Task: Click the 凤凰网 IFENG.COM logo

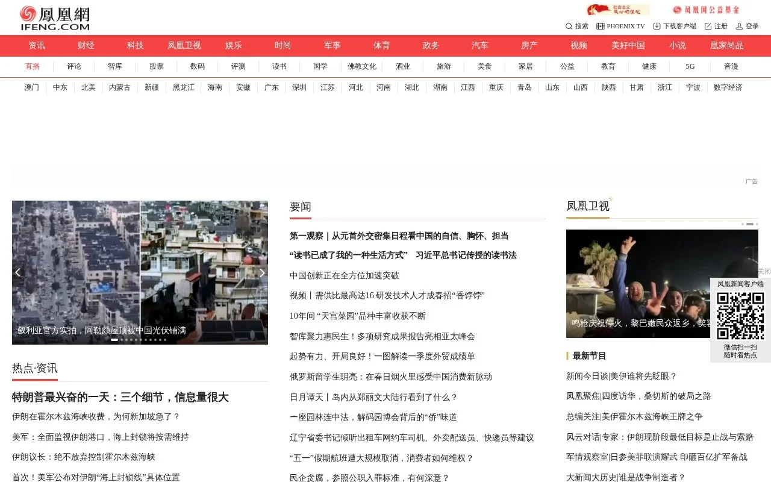Action: point(54,17)
